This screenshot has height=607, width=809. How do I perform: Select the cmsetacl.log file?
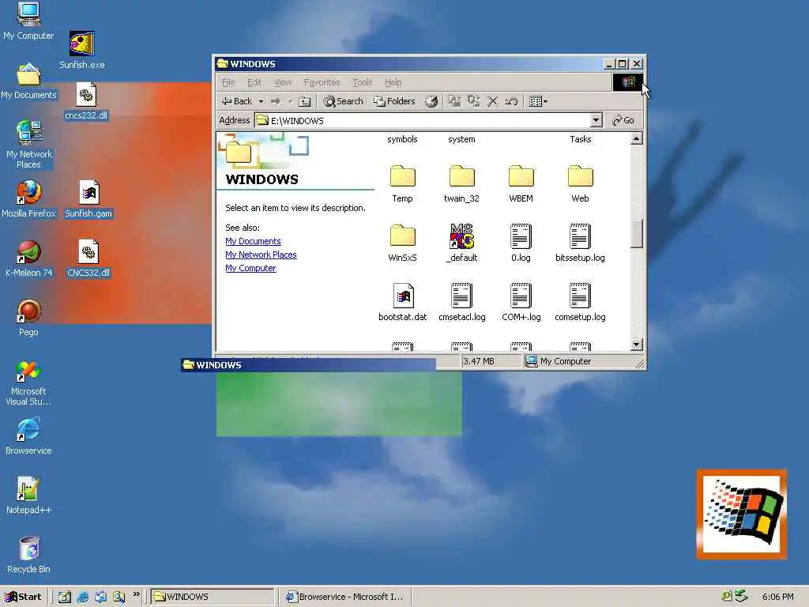(x=461, y=303)
